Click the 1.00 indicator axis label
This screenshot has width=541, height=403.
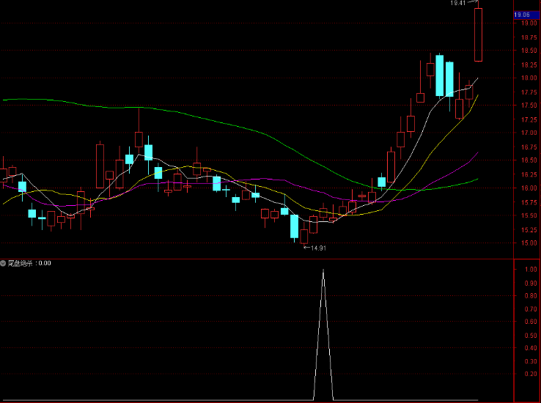(x=531, y=270)
